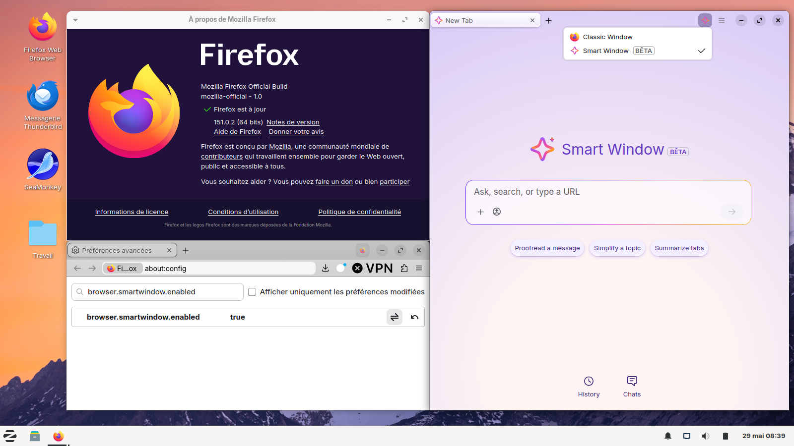Open a new tab in the Smart Window
The height and width of the screenshot is (446, 794).
pyautogui.click(x=549, y=20)
